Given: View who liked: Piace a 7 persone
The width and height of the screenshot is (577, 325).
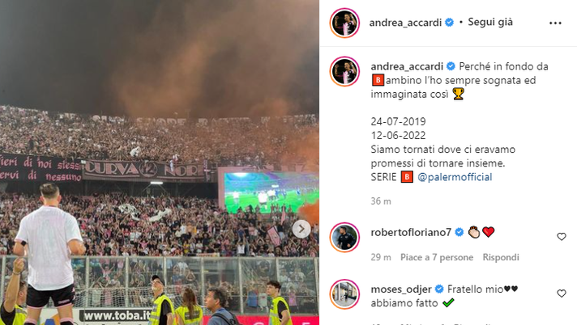Looking at the screenshot, I should pos(437,257).
